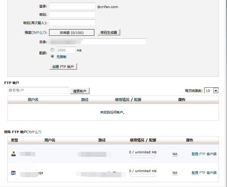
Task: Click the FTP 帐户 section heading
Action: (x=12, y=83)
